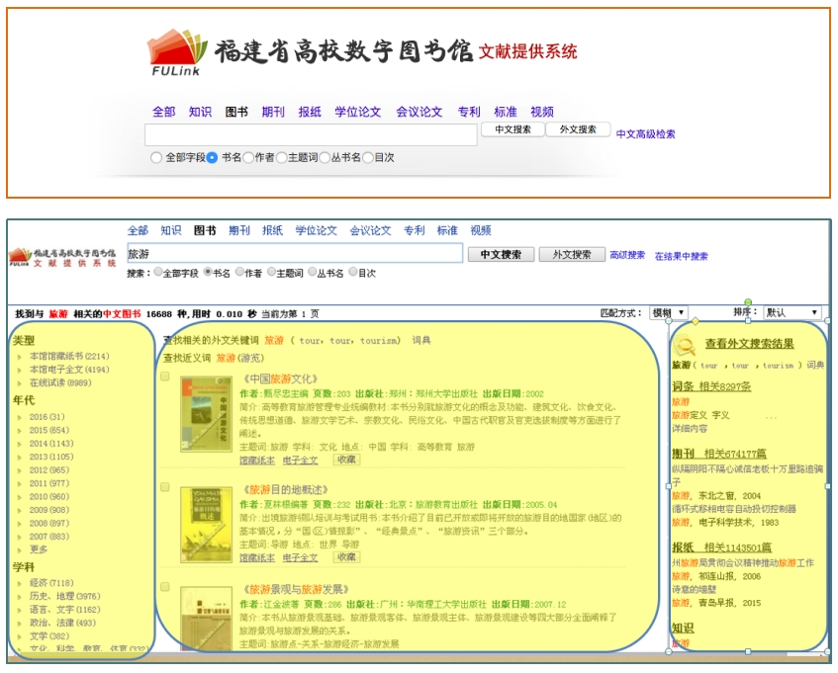Select the 作者 radio button in the top search form
Screen dimensions: 838x673
point(249,157)
